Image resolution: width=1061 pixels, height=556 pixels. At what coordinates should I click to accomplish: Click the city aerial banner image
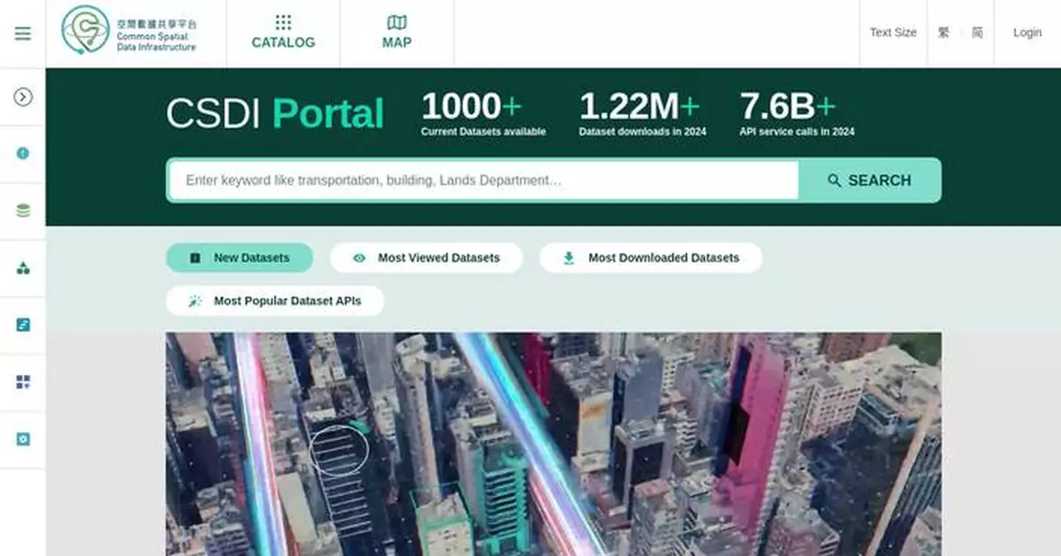(553, 444)
